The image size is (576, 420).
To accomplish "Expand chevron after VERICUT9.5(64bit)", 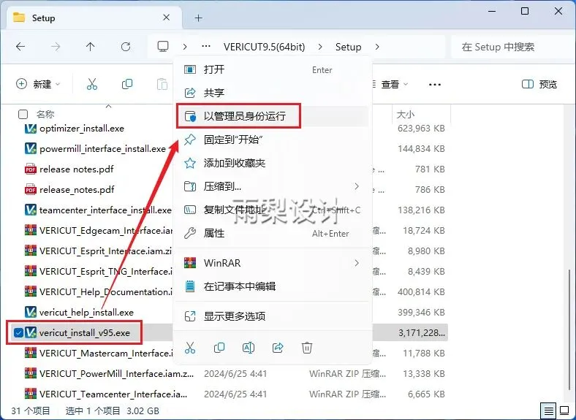I will pyautogui.click(x=320, y=47).
